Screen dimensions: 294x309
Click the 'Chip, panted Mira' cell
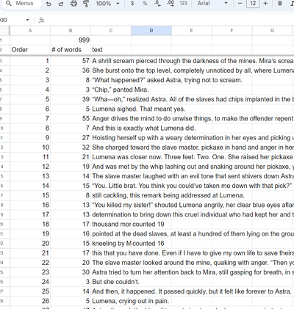click(121, 90)
